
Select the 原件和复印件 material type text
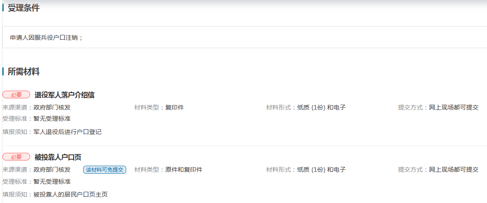click(x=184, y=170)
